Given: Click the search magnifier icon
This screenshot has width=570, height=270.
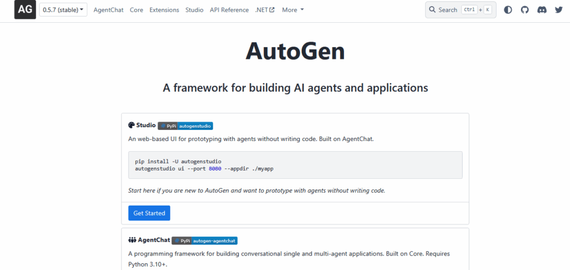Looking at the screenshot, I should point(432,10).
